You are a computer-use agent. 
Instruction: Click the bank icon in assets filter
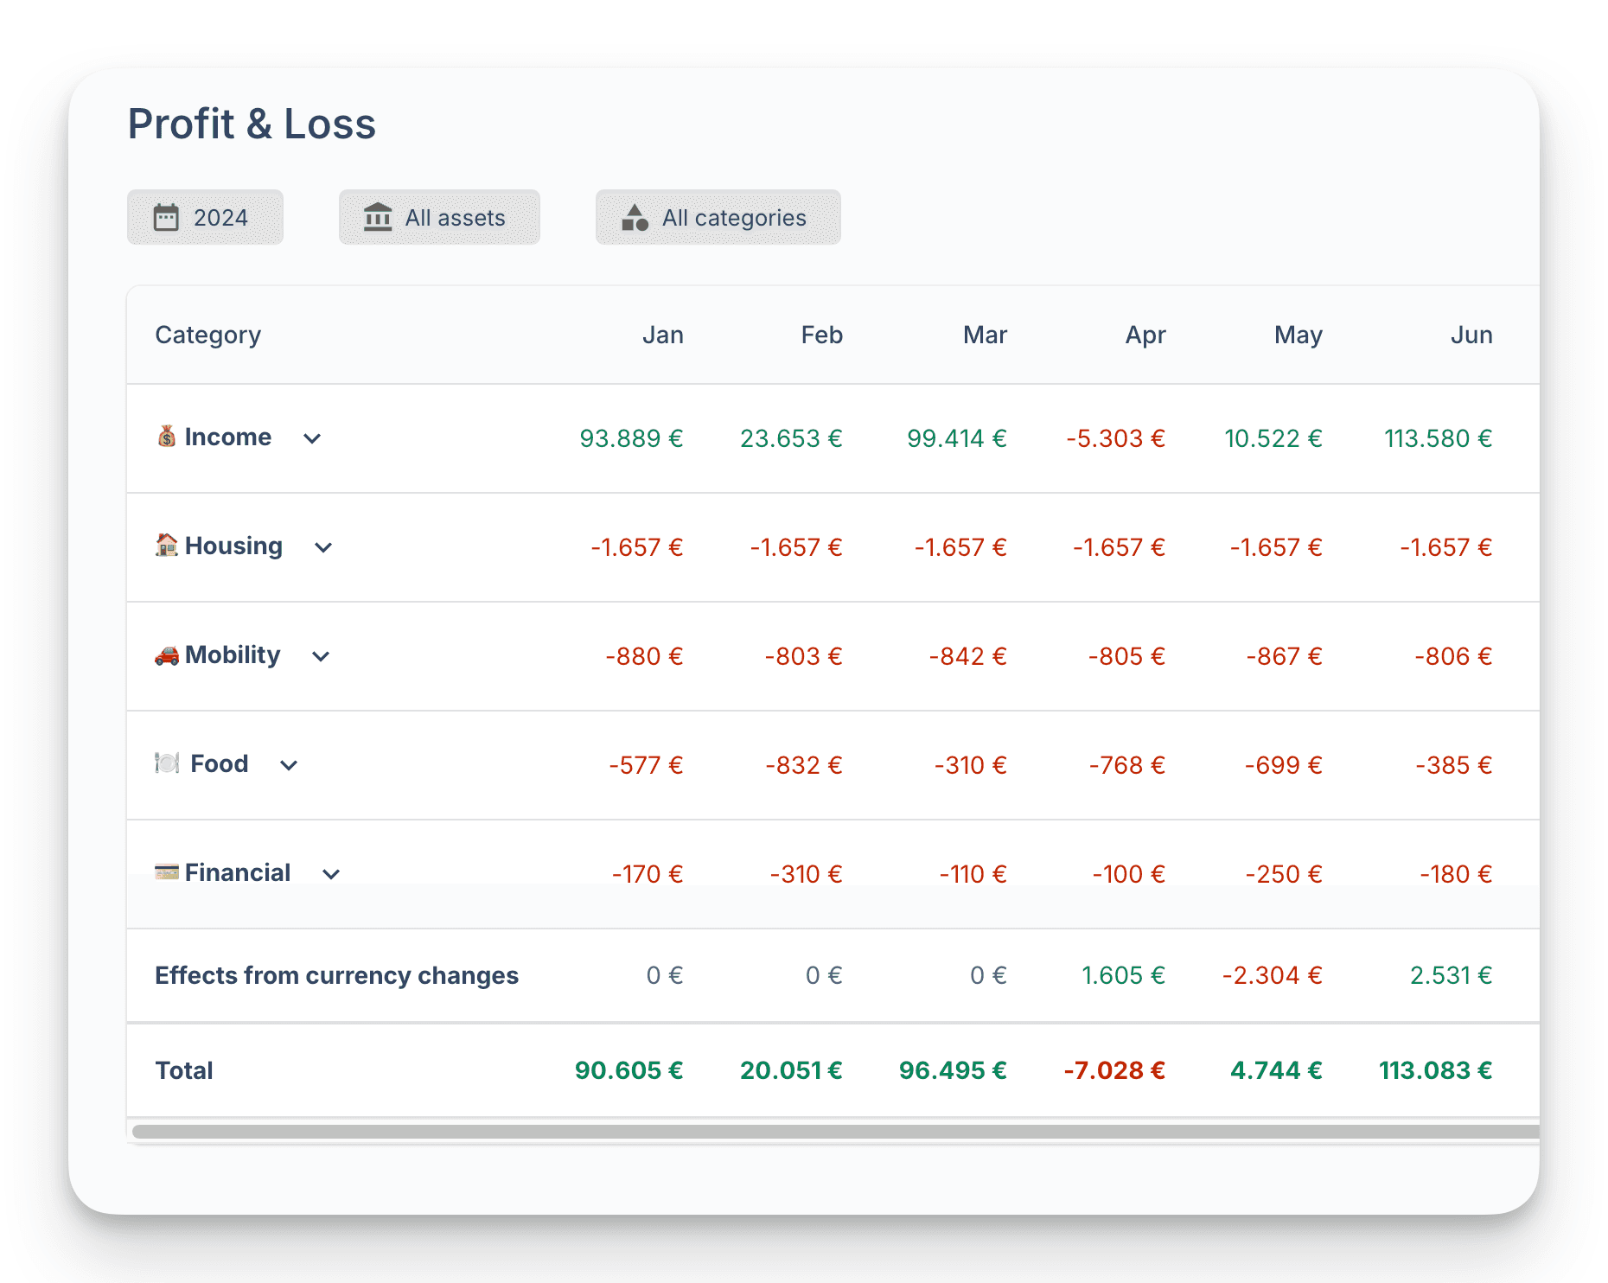point(378,218)
